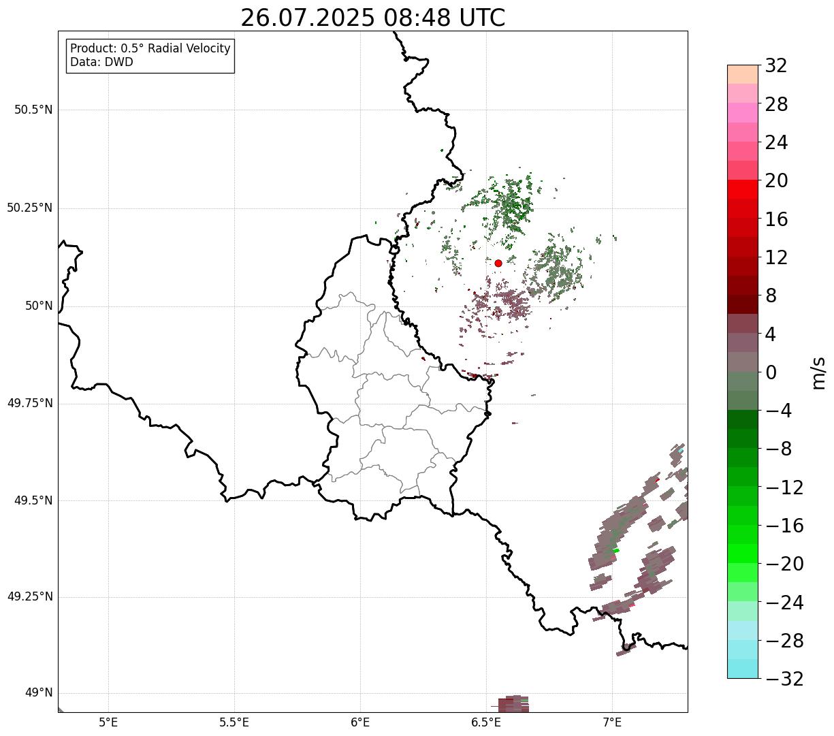This screenshot has height=736, width=834.
Task: Click the bright red colorbar segment below 20
Action: (743, 189)
